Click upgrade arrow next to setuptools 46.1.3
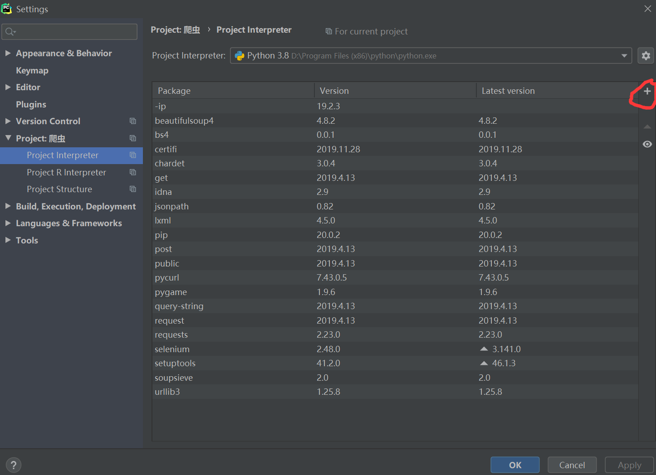 pyautogui.click(x=484, y=363)
